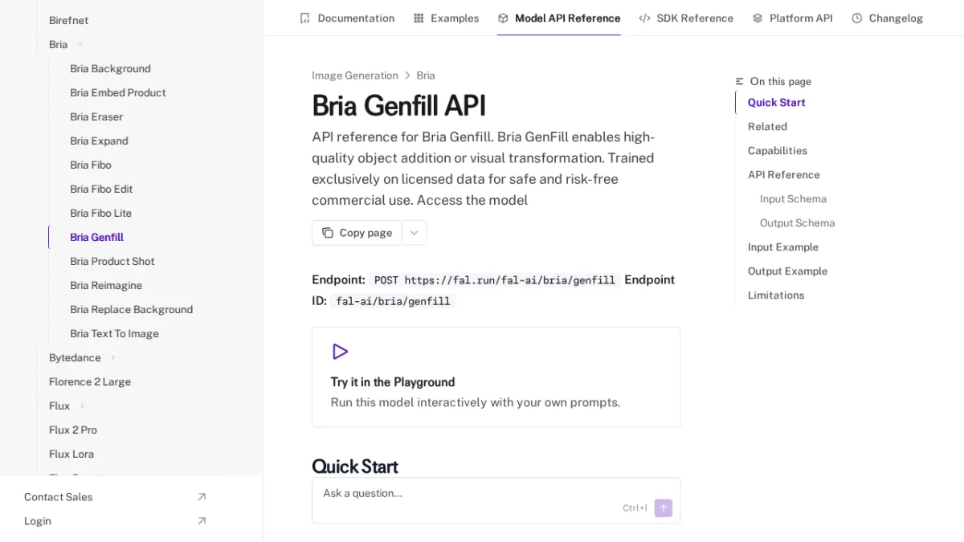Image resolution: width=964 pixels, height=542 pixels.
Task: Click the copy icon in Copy page button
Action: pos(328,233)
